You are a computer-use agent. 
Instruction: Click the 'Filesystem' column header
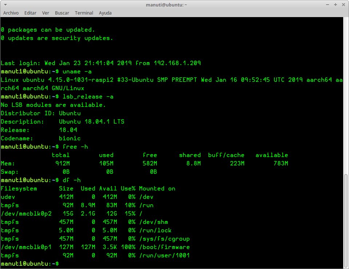click(19, 189)
